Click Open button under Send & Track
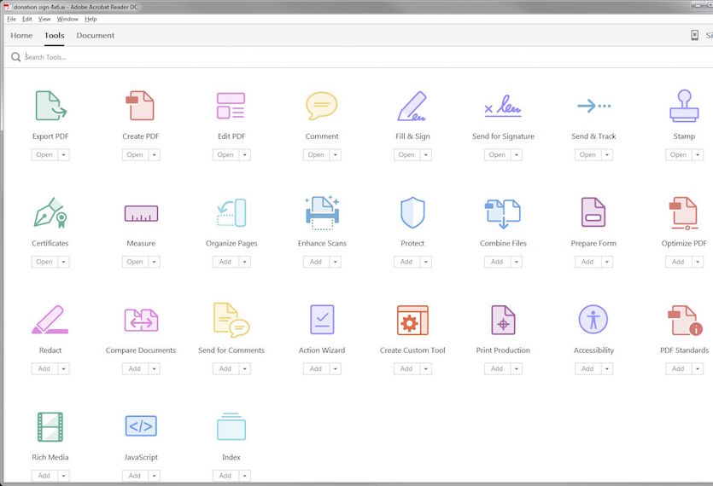 tap(587, 155)
